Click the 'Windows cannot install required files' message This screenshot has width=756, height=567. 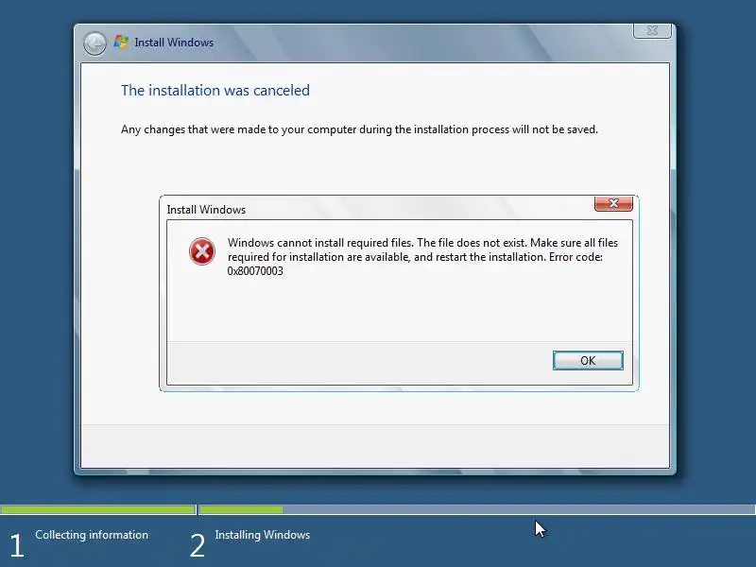(422, 256)
